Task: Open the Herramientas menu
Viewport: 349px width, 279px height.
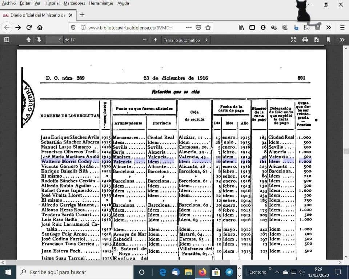Action: pos(101,3)
